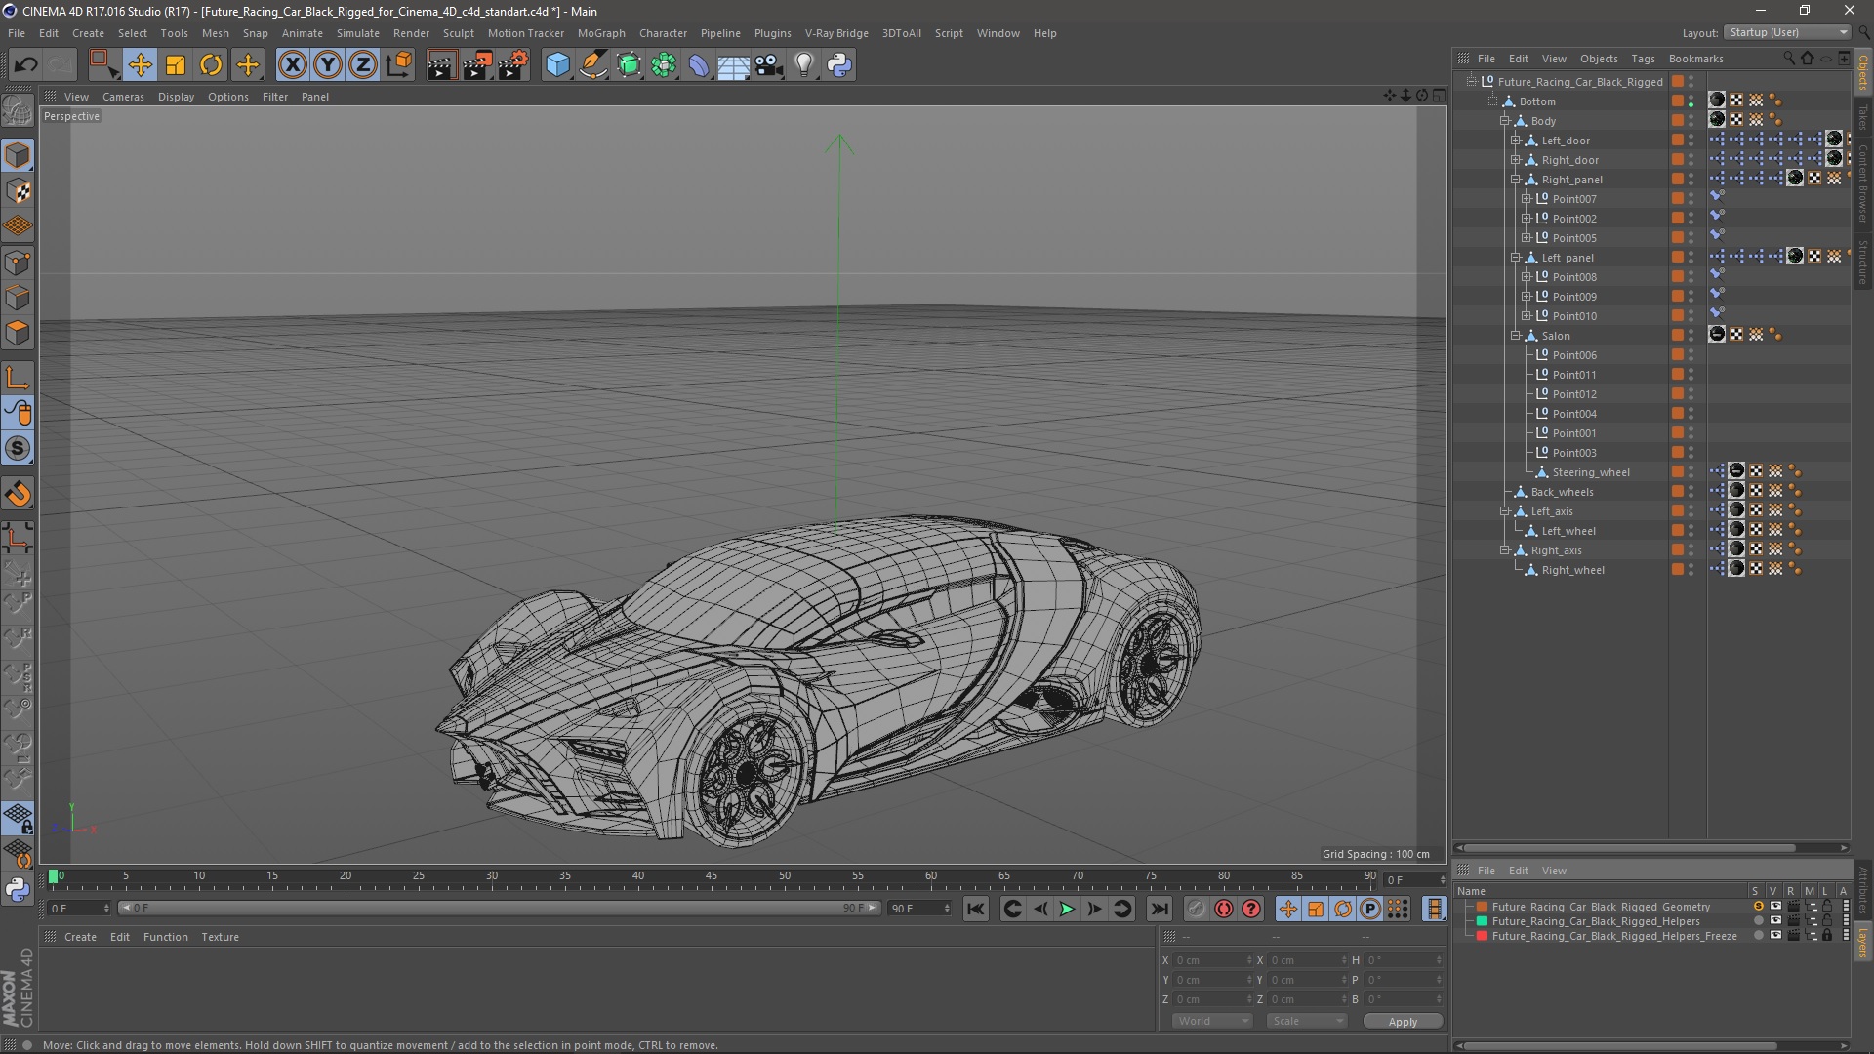Click the search icon in Objects manager
This screenshot has height=1054, width=1874.
tap(1789, 59)
